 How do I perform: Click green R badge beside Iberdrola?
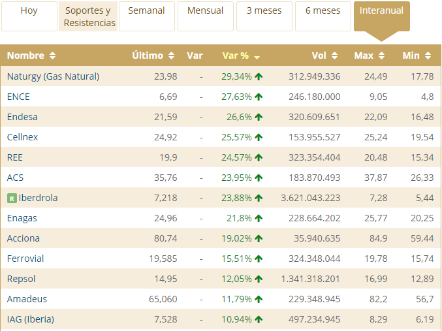coord(12,198)
